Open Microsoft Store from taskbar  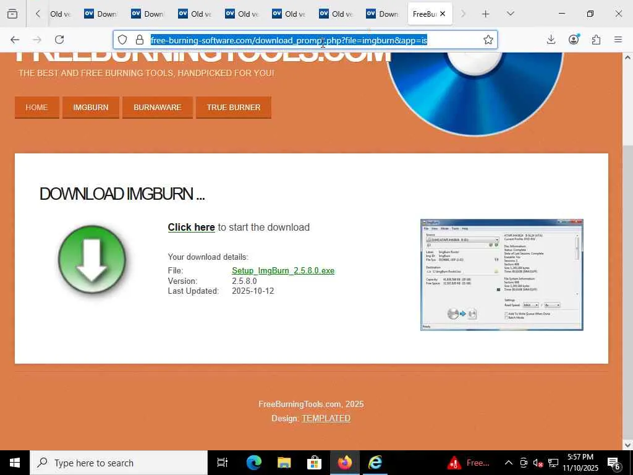pyautogui.click(x=314, y=463)
